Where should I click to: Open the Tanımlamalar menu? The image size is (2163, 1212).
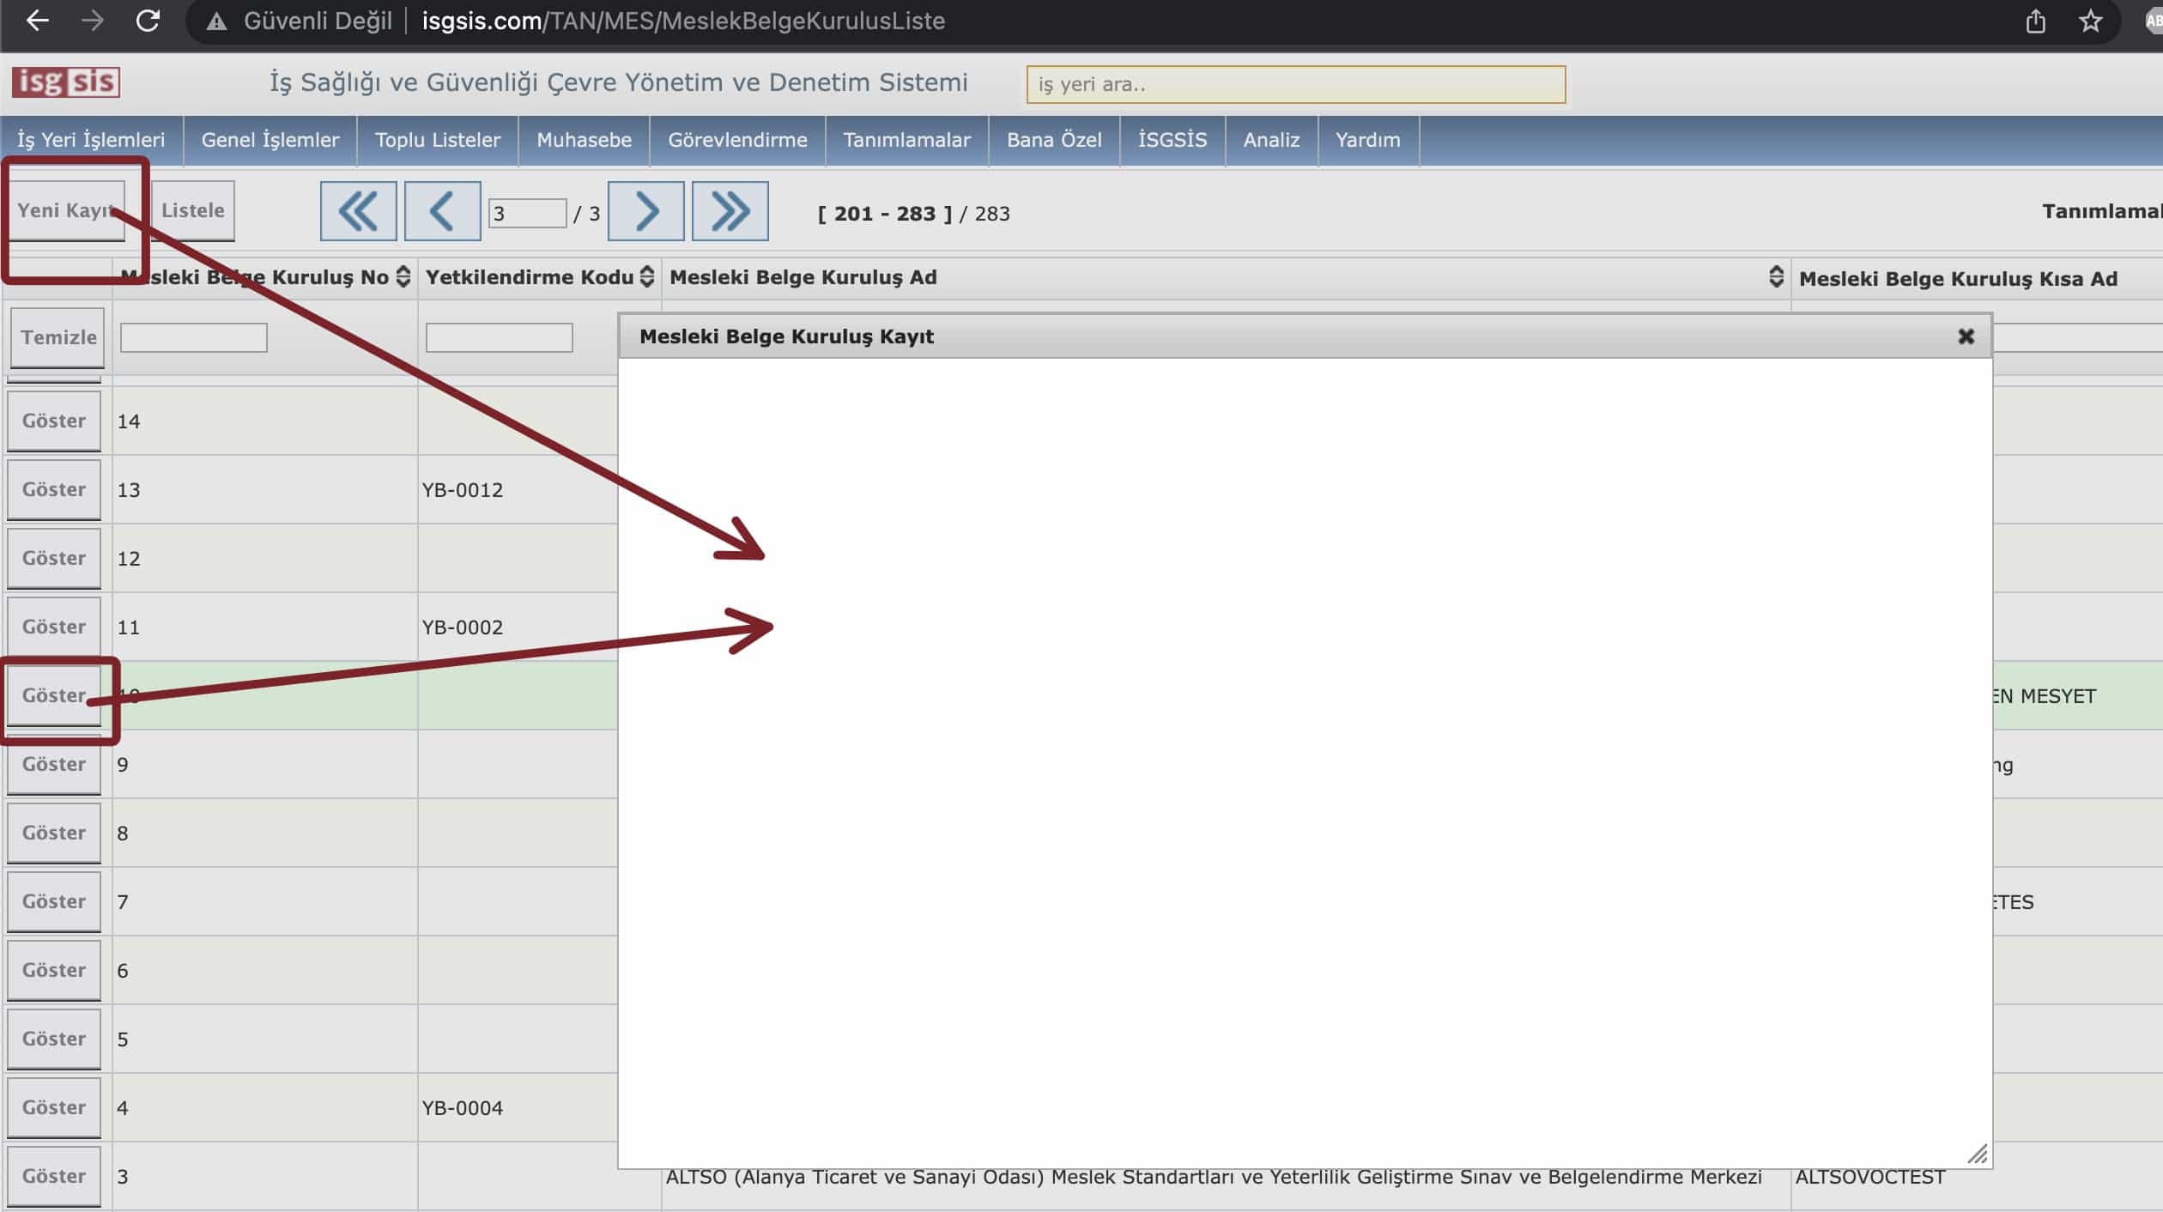point(906,140)
